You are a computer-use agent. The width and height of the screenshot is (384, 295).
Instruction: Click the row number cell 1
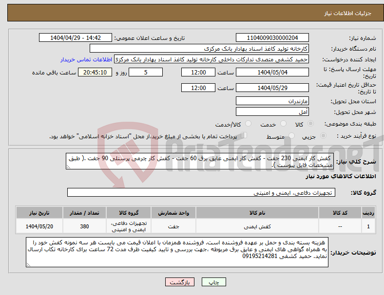(368, 226)
